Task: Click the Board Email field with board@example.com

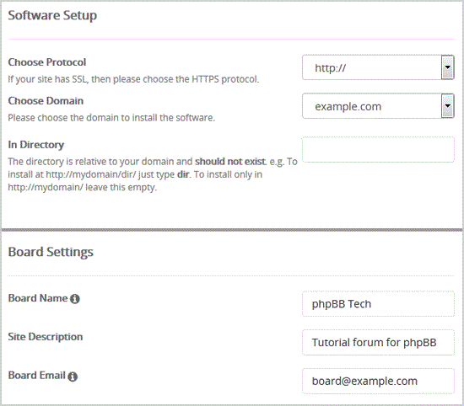Action: tap(378, 382)
